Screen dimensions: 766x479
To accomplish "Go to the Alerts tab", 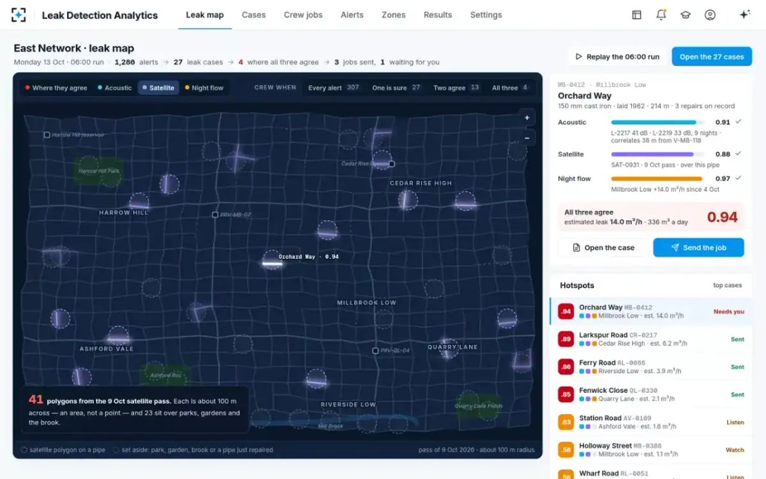I will point(352,15).
